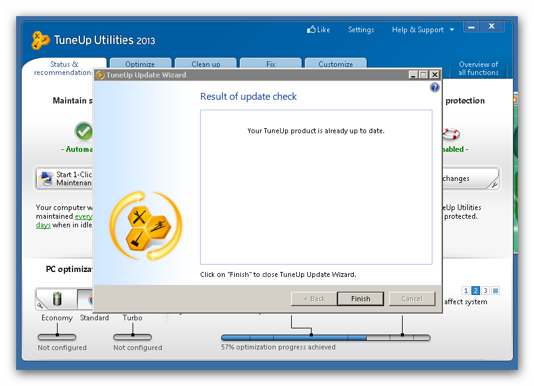
Task: Click the life ring protection icon
Action: [x=451, y=134]
